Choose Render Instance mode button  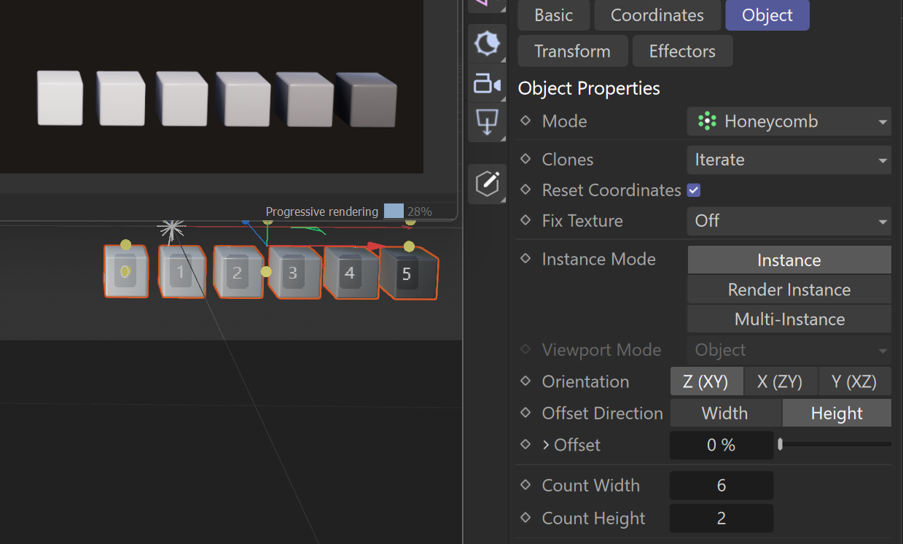tap(789, 290)
